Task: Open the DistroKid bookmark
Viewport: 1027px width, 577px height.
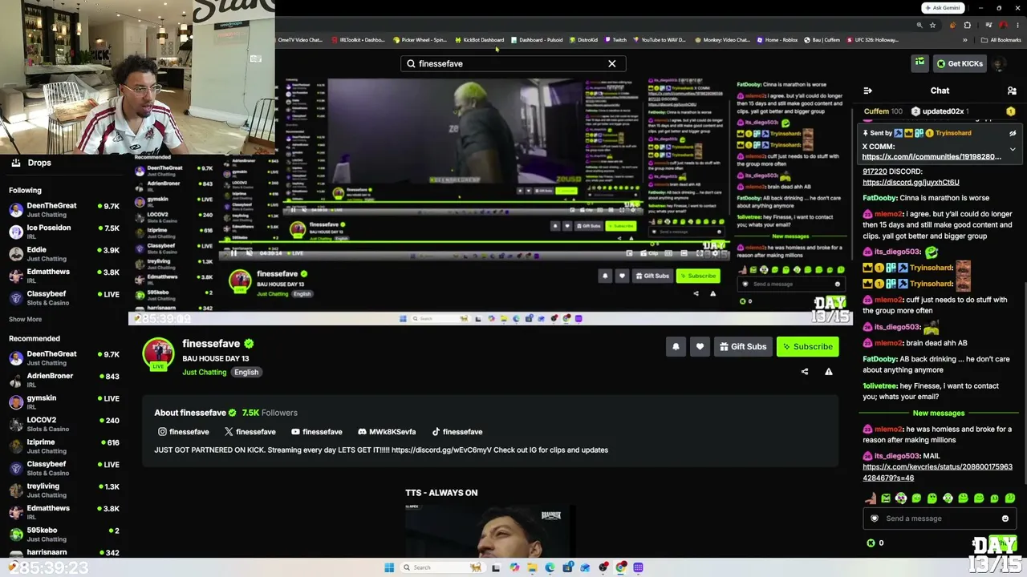Action: pos(583,39)
